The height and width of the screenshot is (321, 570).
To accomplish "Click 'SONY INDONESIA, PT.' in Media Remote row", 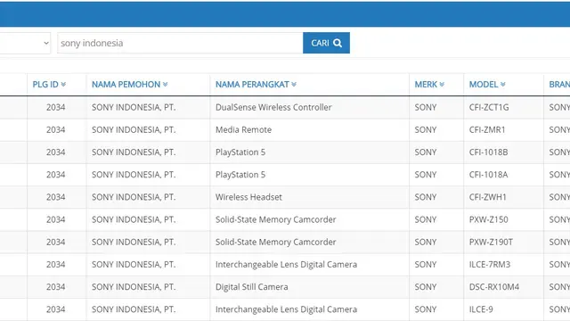I will pyautogui.click(x=134, y=130).
